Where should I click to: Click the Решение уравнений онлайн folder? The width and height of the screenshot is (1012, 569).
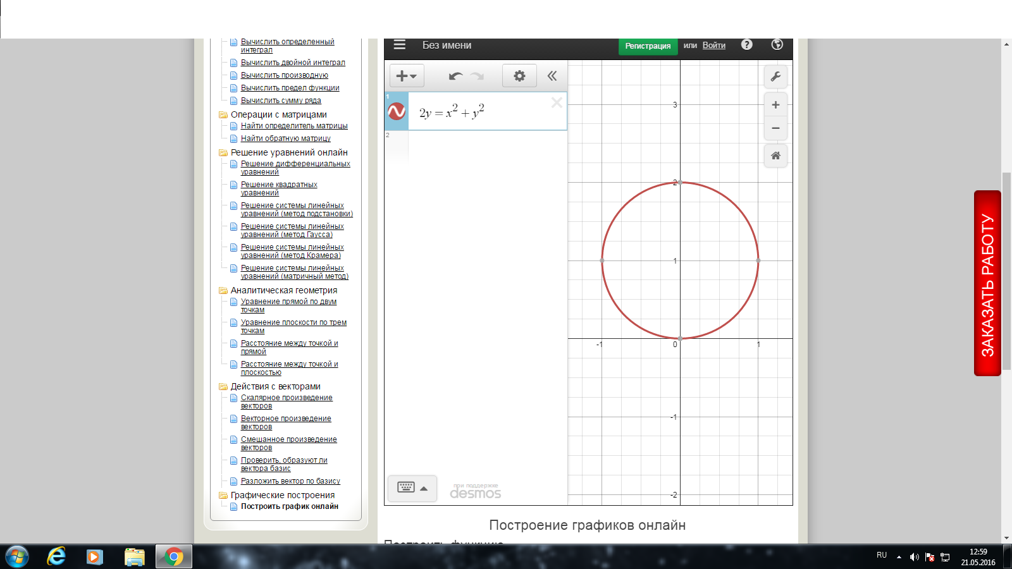pyautogui.click(x=289, y=152)
